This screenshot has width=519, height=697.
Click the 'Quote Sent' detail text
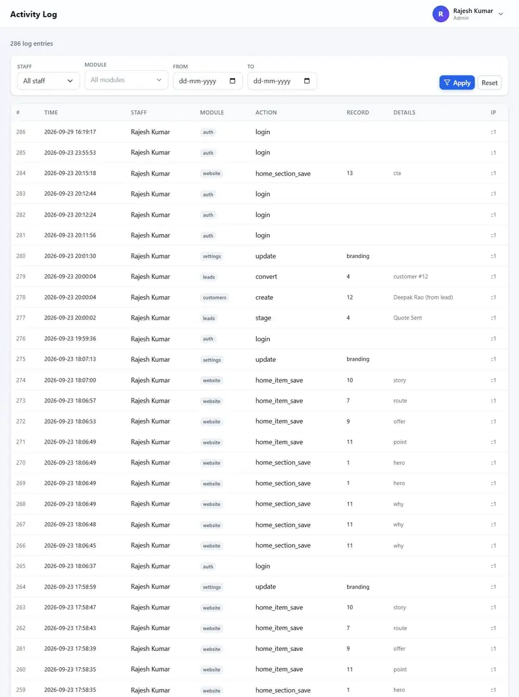pyautogui.click(x=407, y=318)
